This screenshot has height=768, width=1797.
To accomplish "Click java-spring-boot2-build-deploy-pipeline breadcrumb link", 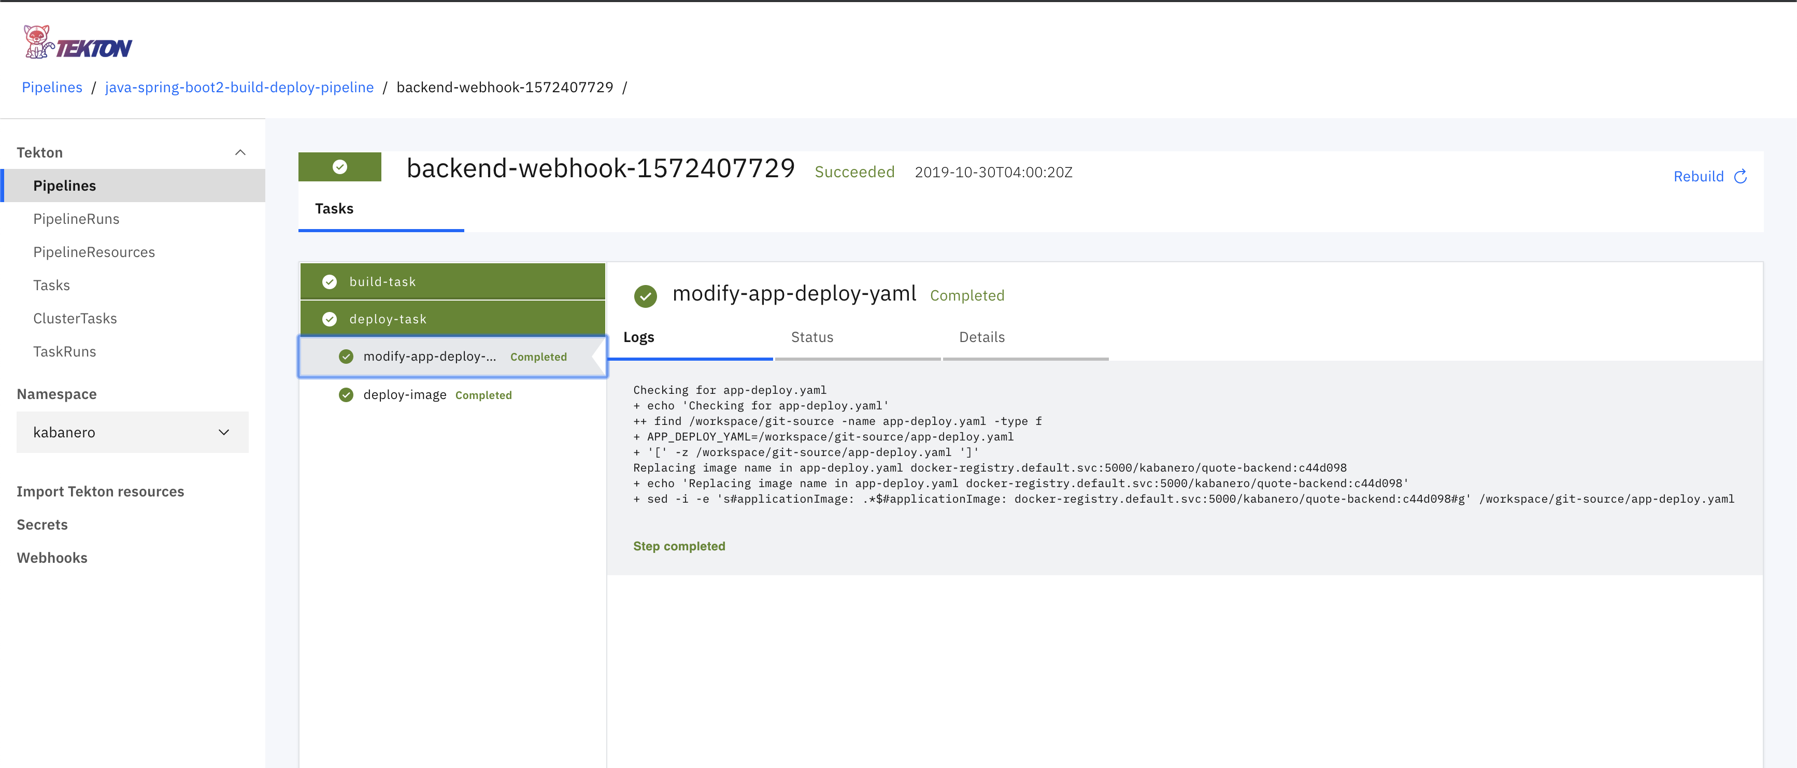I will [x=239, y=87].
